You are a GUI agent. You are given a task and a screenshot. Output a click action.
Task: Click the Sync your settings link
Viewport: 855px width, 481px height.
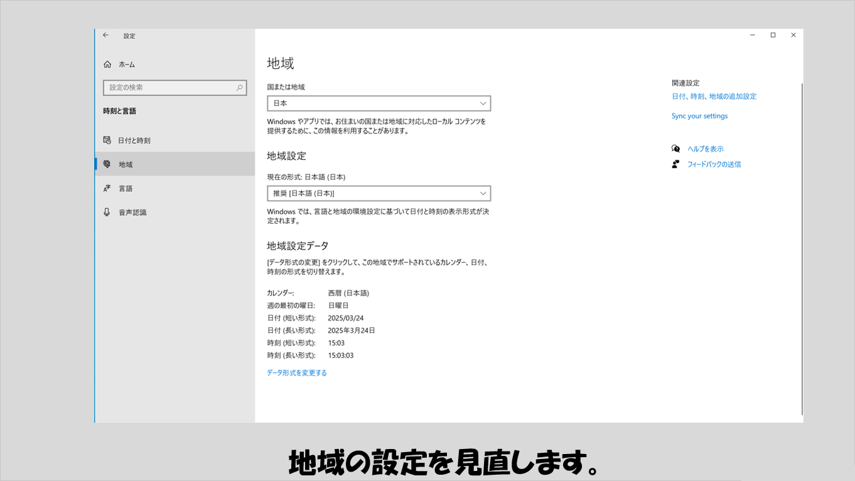(x=699, y=116)
